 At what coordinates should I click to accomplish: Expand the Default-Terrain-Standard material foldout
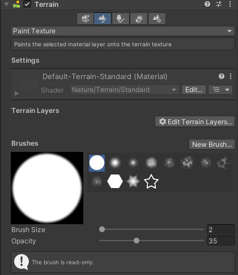click(16, 93)
